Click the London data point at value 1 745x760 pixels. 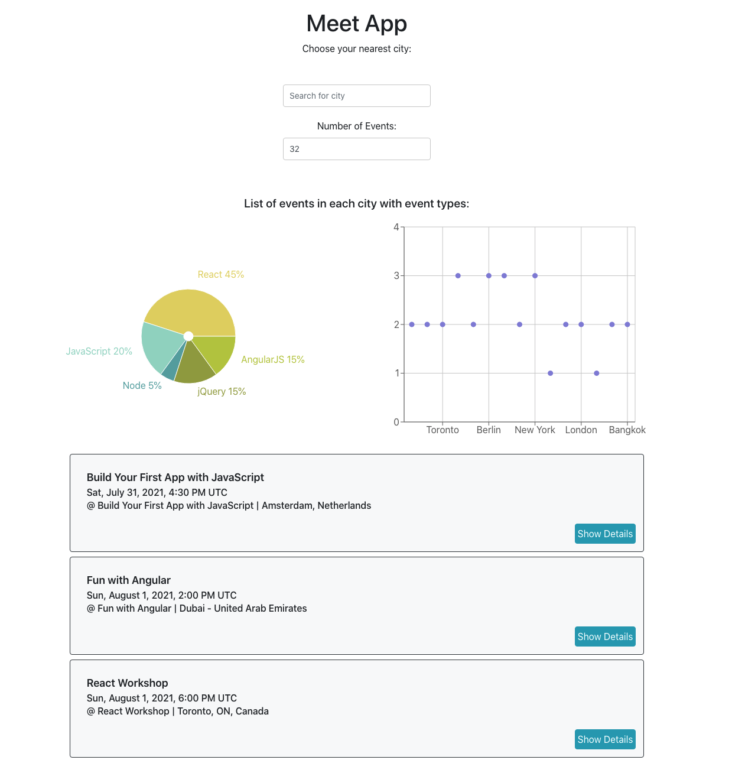(x=596, y=373)
